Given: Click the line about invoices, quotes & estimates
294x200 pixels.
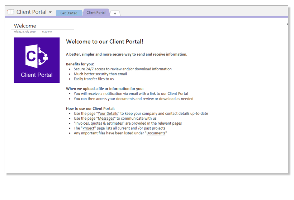Looking at the screenshot, I should [128, 123].
